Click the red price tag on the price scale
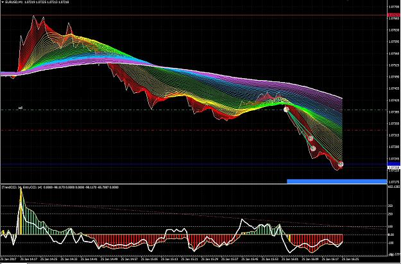Screen dimensions: 401x264 (x=394, y=15)
